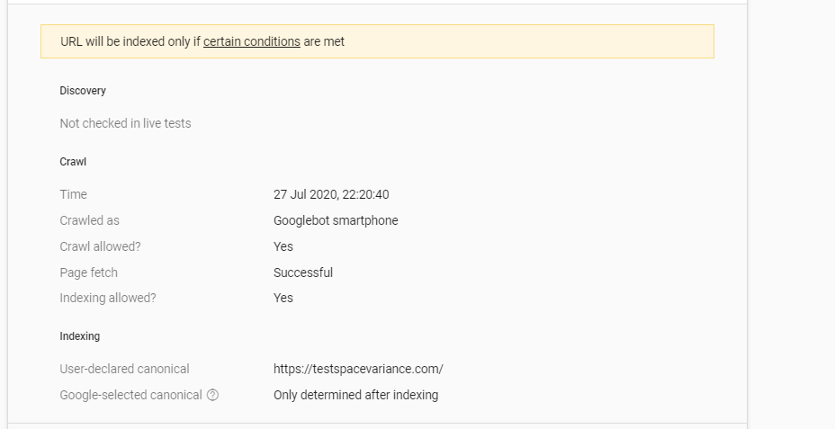Screen dimensions: 835x429
Task: Click the 'Crawl allowed?' label
Action: point(101,246)
